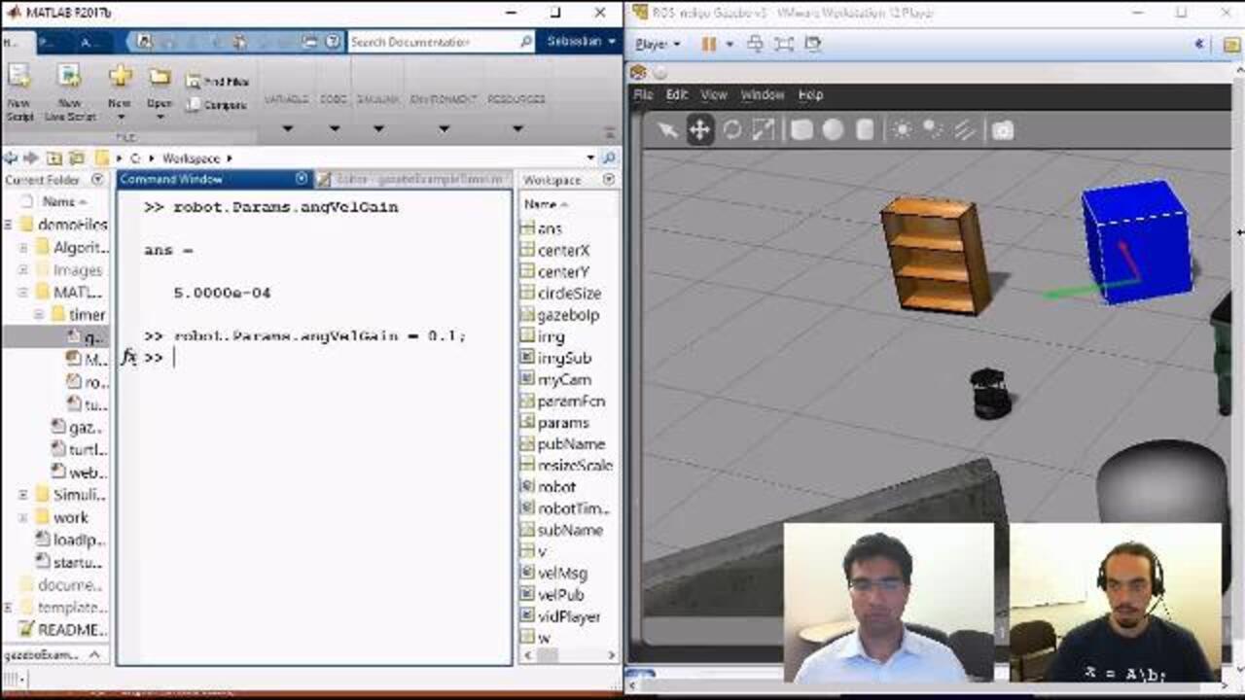This screenshot has width=1245, height=700.
Task: Click the Compare button
Action: 218,105
